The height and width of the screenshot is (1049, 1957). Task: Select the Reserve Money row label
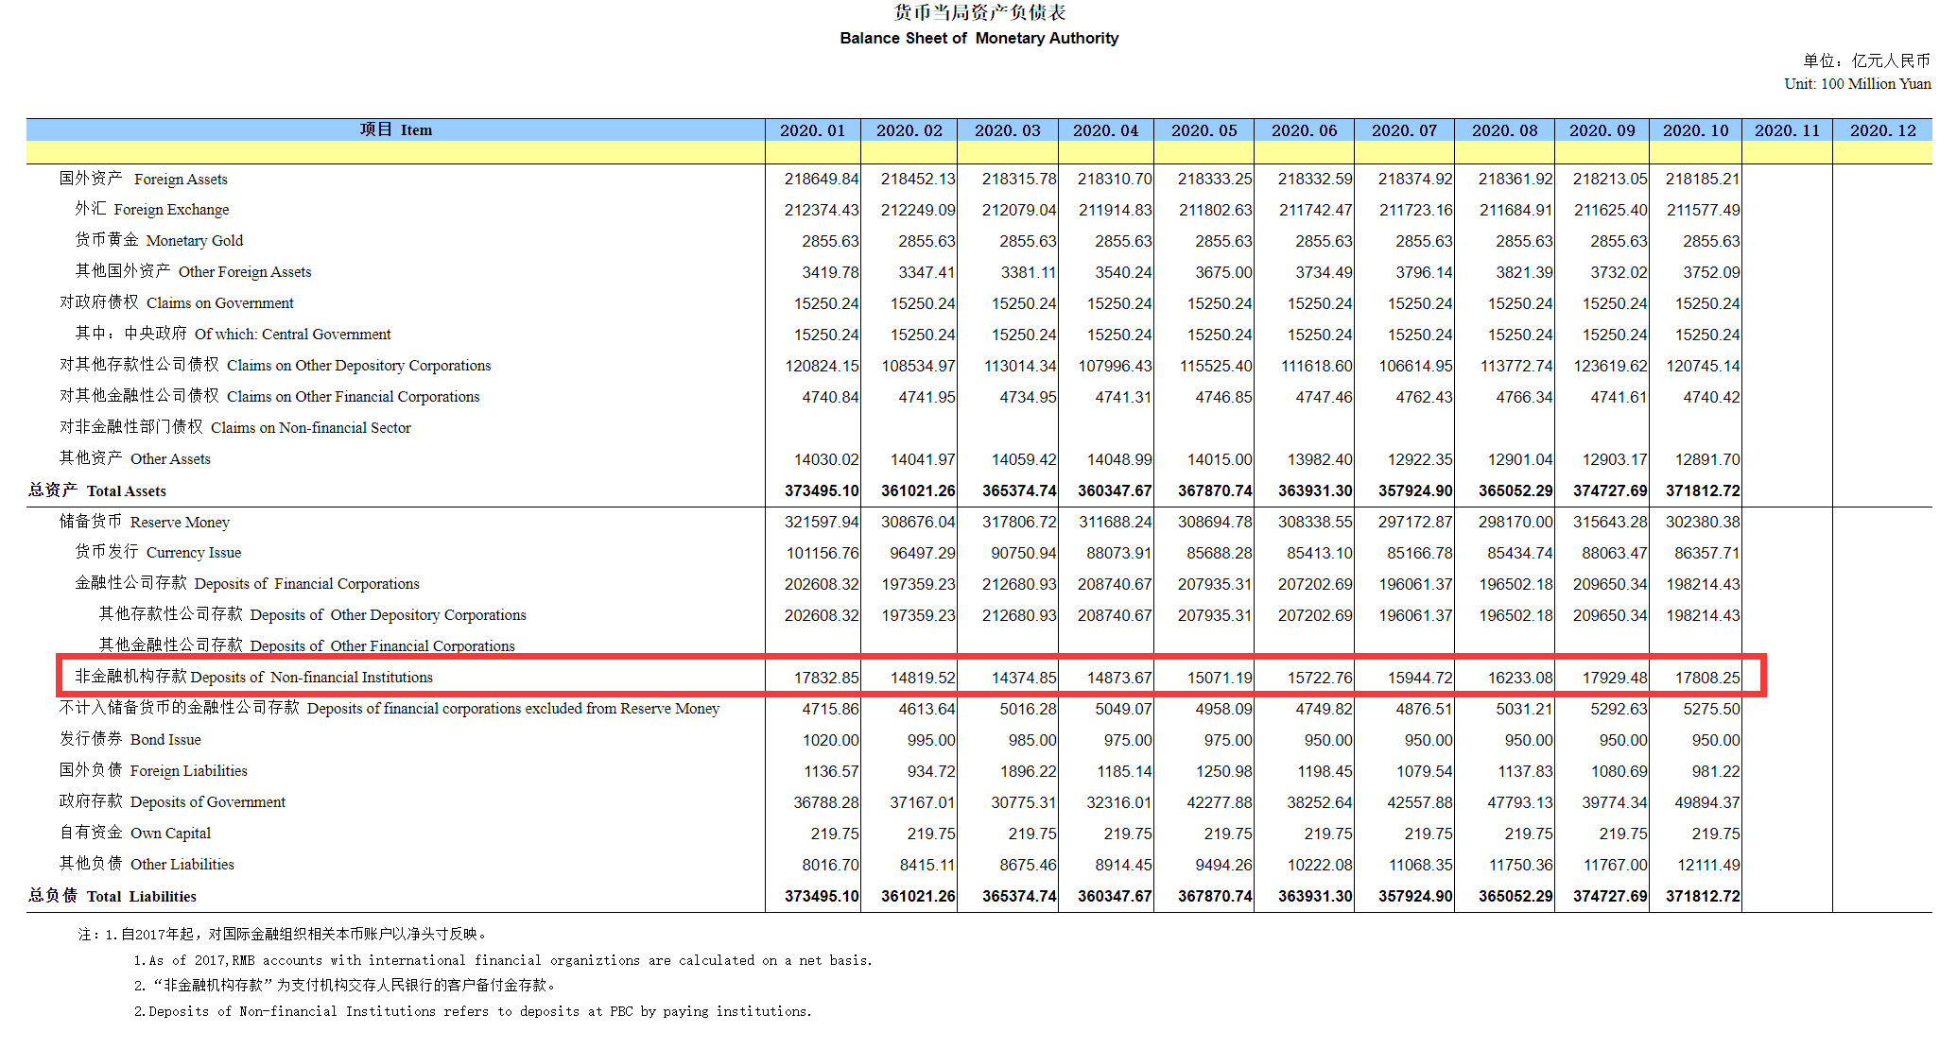[145, 522]
